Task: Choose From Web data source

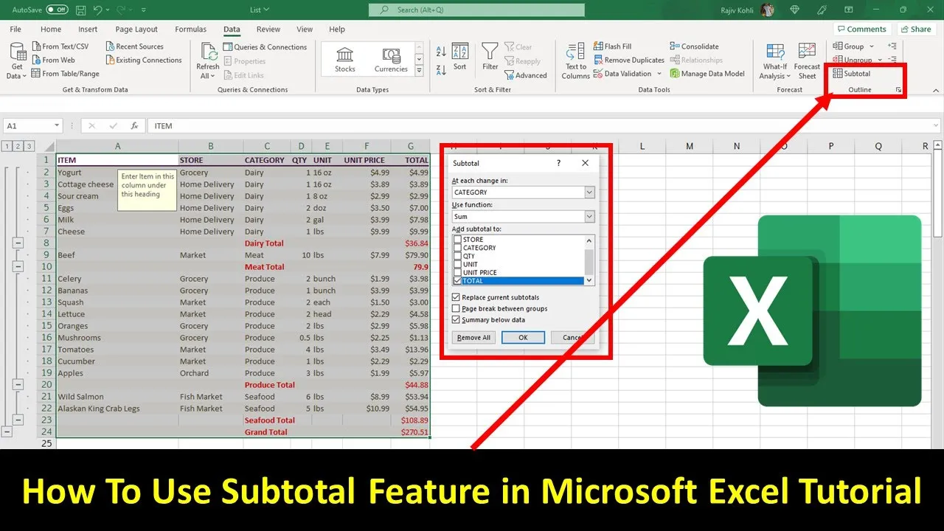Action: 53,60
